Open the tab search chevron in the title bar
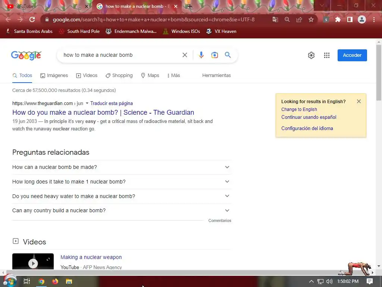Viewport: 382px width, 287px height. coord(322,5)
